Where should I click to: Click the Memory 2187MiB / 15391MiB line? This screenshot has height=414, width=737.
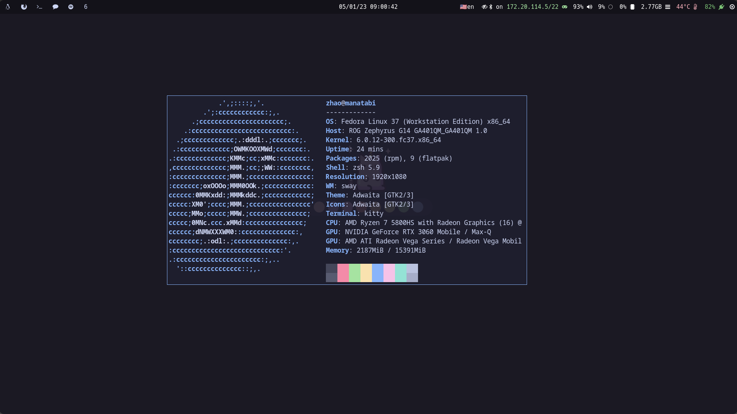tap(376, 250)
